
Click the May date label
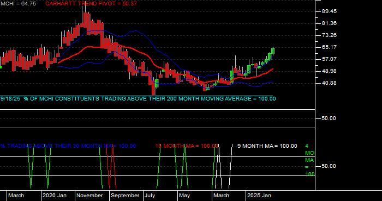pyautogui.click(x=184, y=196)
